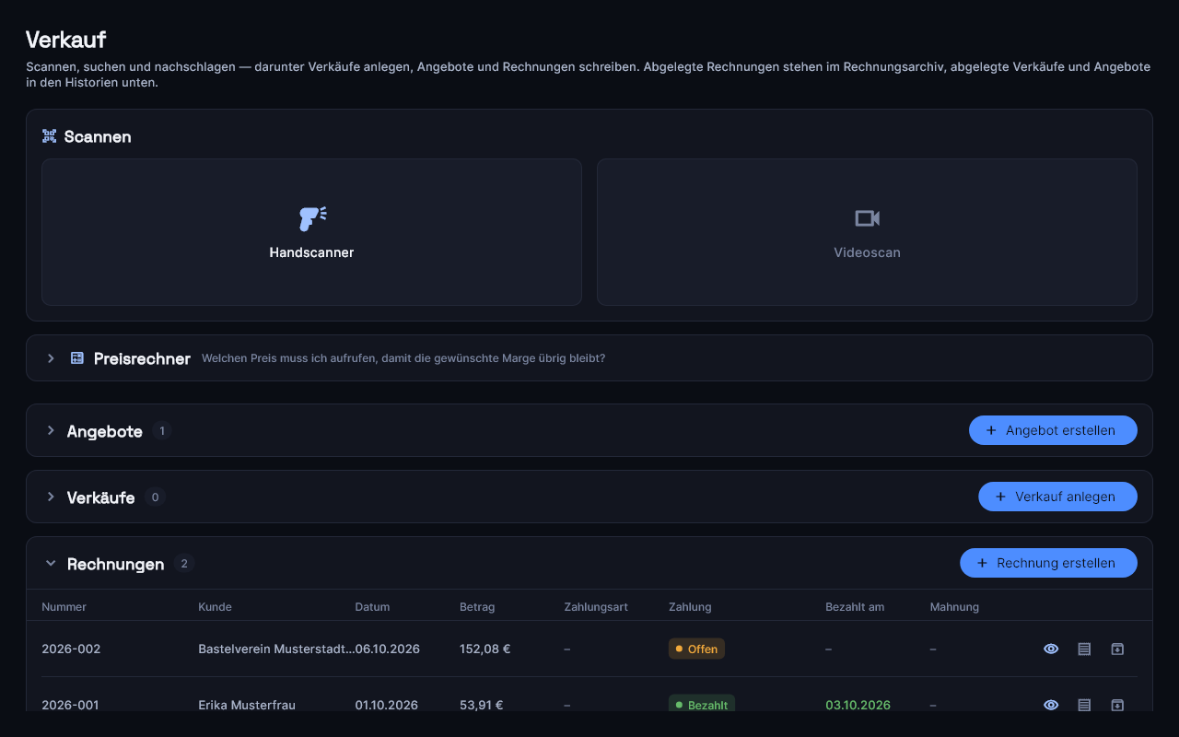Click the Scannen section barcode icon
1179x737 pixels.
coord(50,136)
